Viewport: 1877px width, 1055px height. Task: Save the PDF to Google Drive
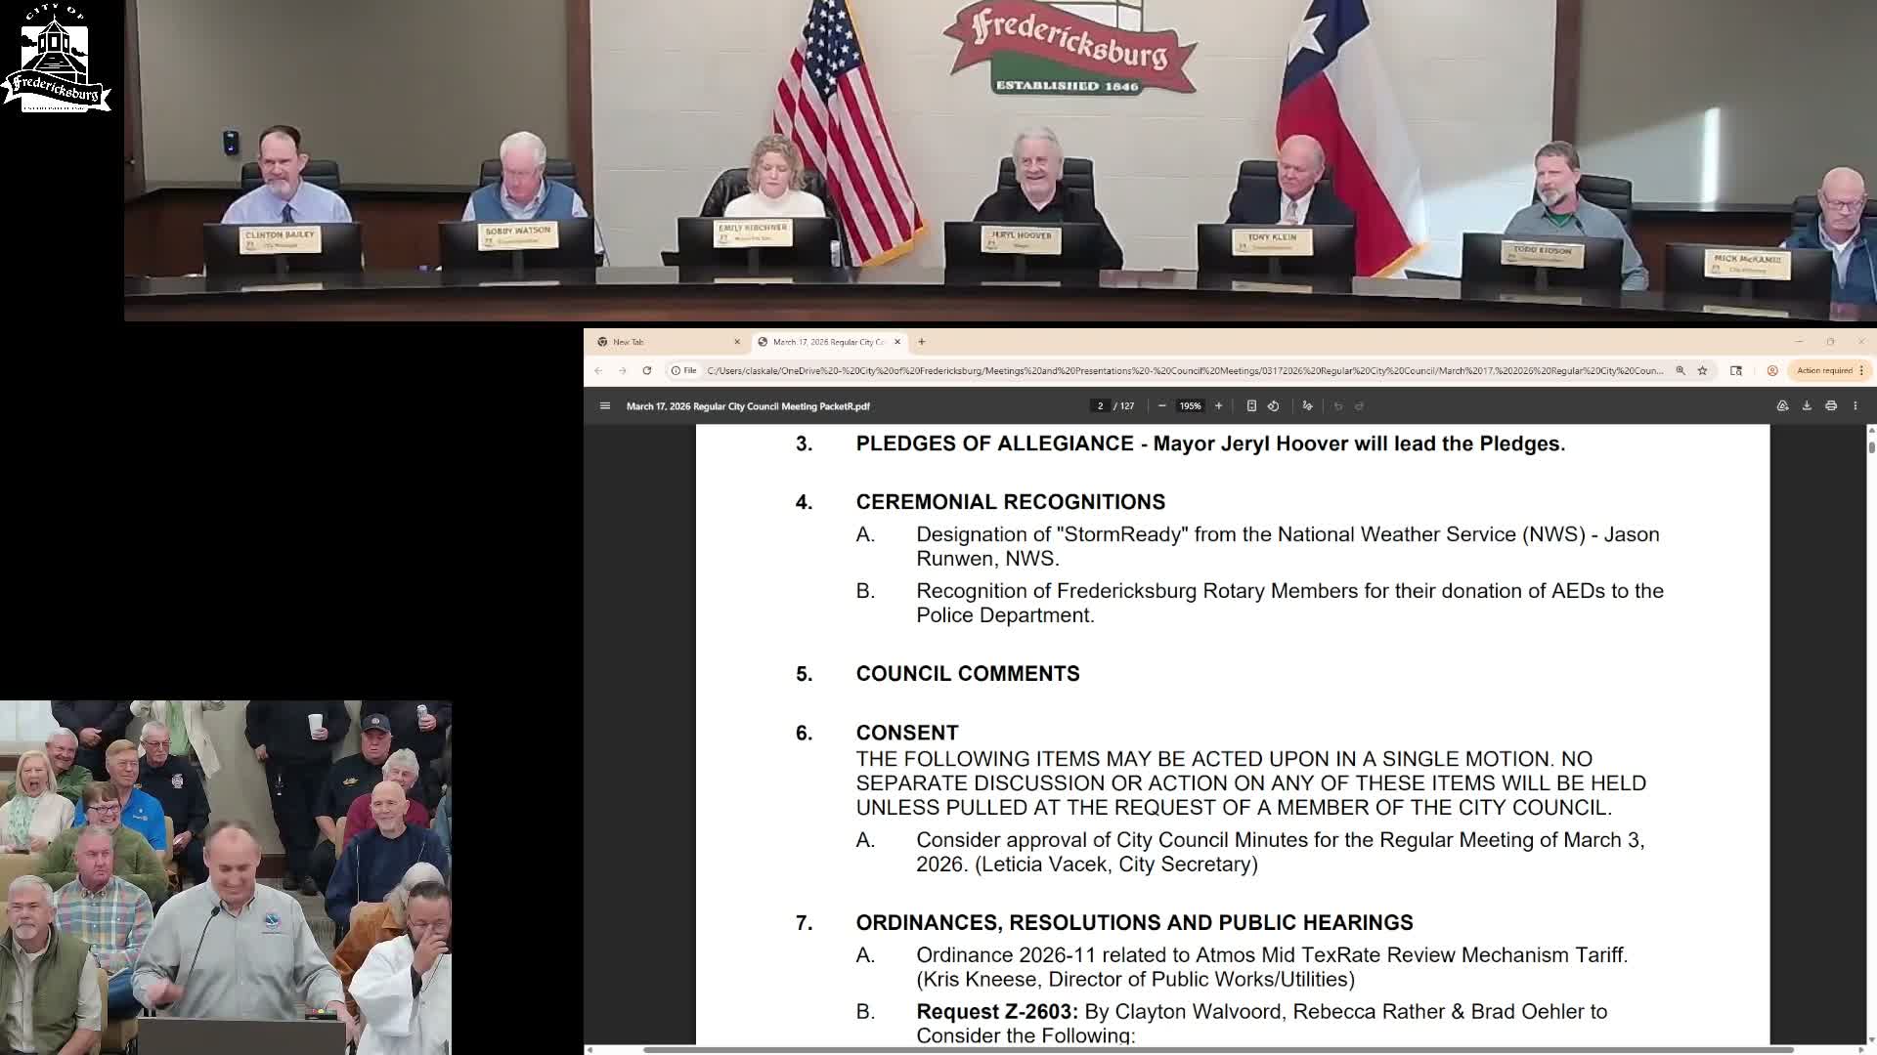click(1782, 406)
